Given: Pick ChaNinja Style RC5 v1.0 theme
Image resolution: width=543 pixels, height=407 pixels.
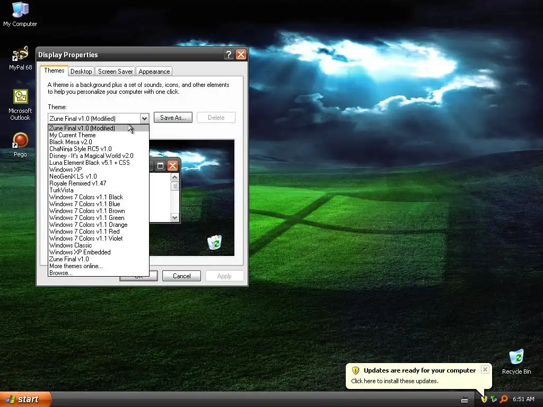Looking at the screenshot, I should 99,149.
